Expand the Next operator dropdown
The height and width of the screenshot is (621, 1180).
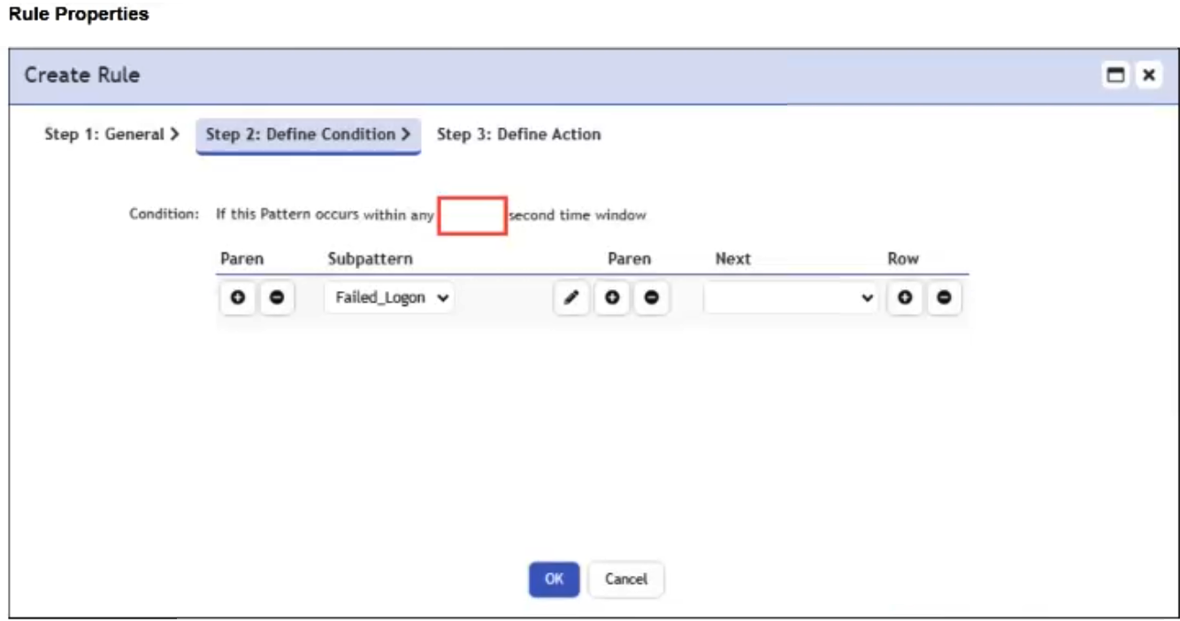tap(791, 298)
